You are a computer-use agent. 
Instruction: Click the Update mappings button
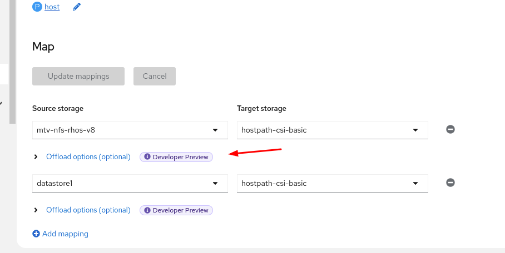[x=78, y=76]
